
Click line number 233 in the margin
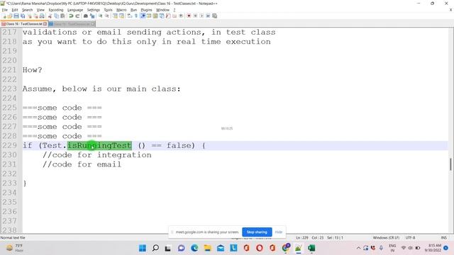[x=9, y=183]
